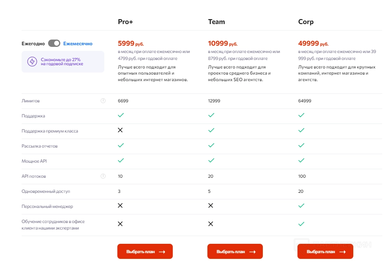Click Pro+ checkmark in Мощное API row

(x=121, y=161)
